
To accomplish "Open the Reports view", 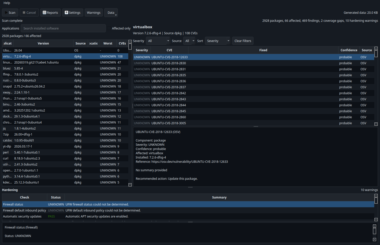I will pos(50,12).
